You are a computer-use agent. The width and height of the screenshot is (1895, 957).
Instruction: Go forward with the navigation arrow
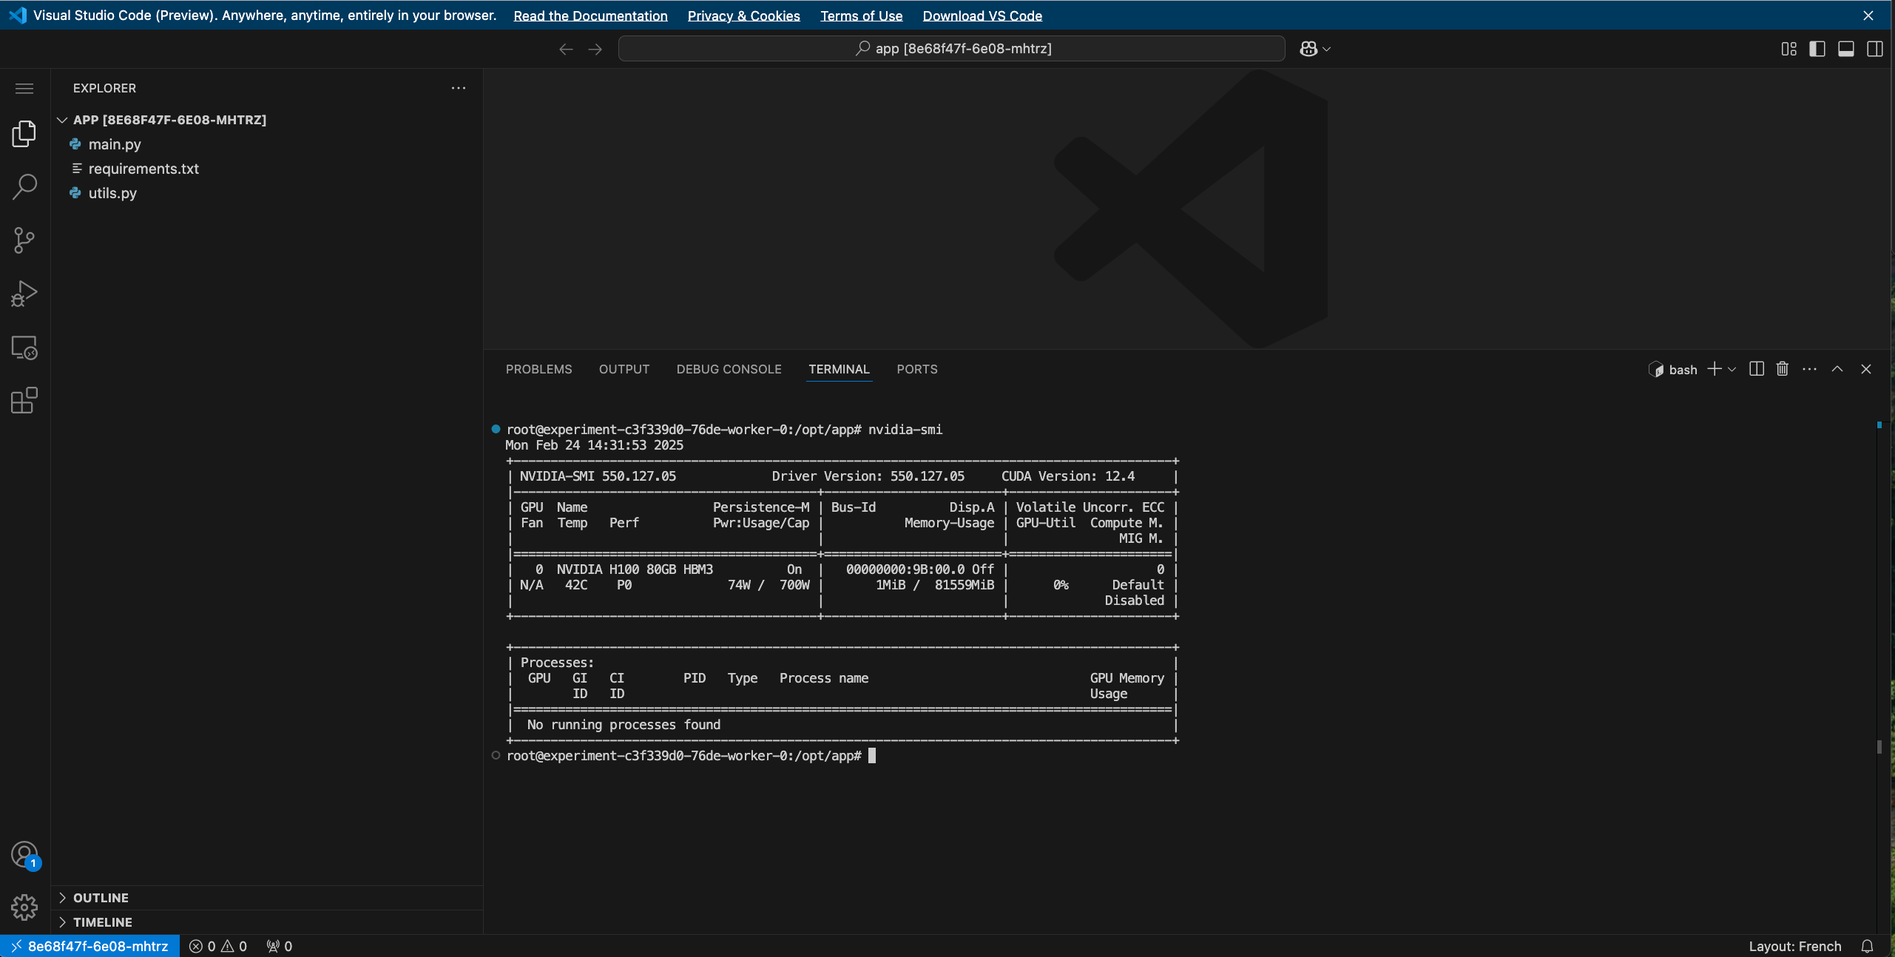(595, 49)
